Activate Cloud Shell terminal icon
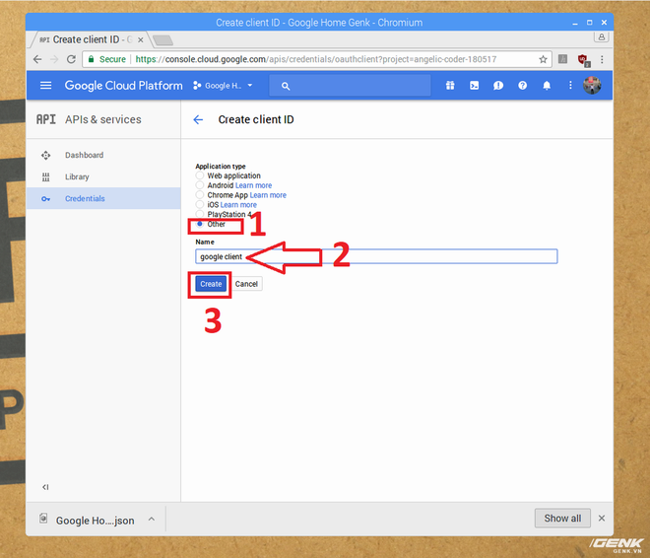 474,86
